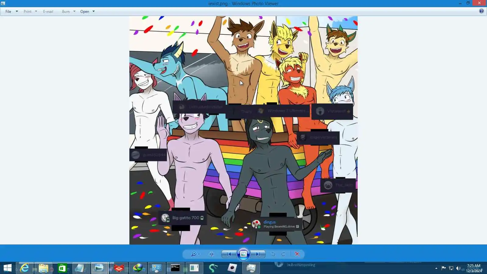Open Photo Viewer help
Viewport: 487px width, 274px height.
coord(481,11)
